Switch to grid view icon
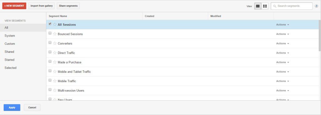Viewport: 321px width, 115px height. point(265,6)
